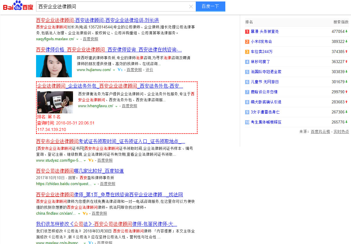Click the URL text www.lvhengfawu.cn/
The image size is (351, 244).
pos(96,106)
